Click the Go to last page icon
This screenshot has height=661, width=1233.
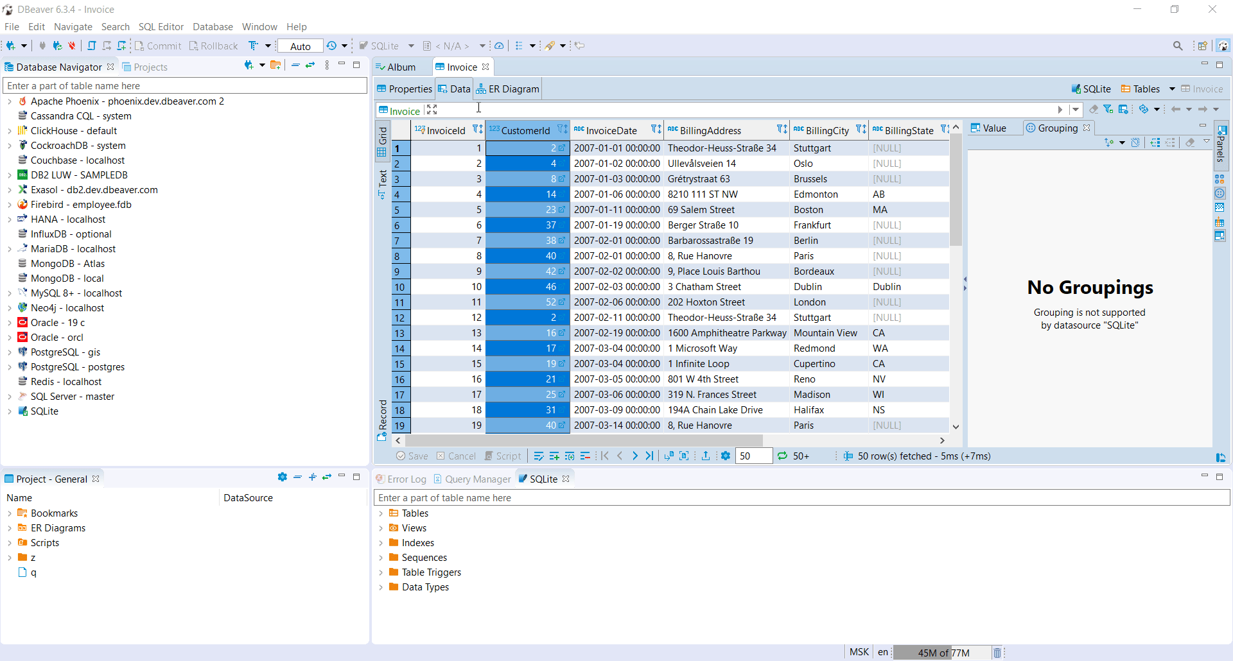point(650,456)
